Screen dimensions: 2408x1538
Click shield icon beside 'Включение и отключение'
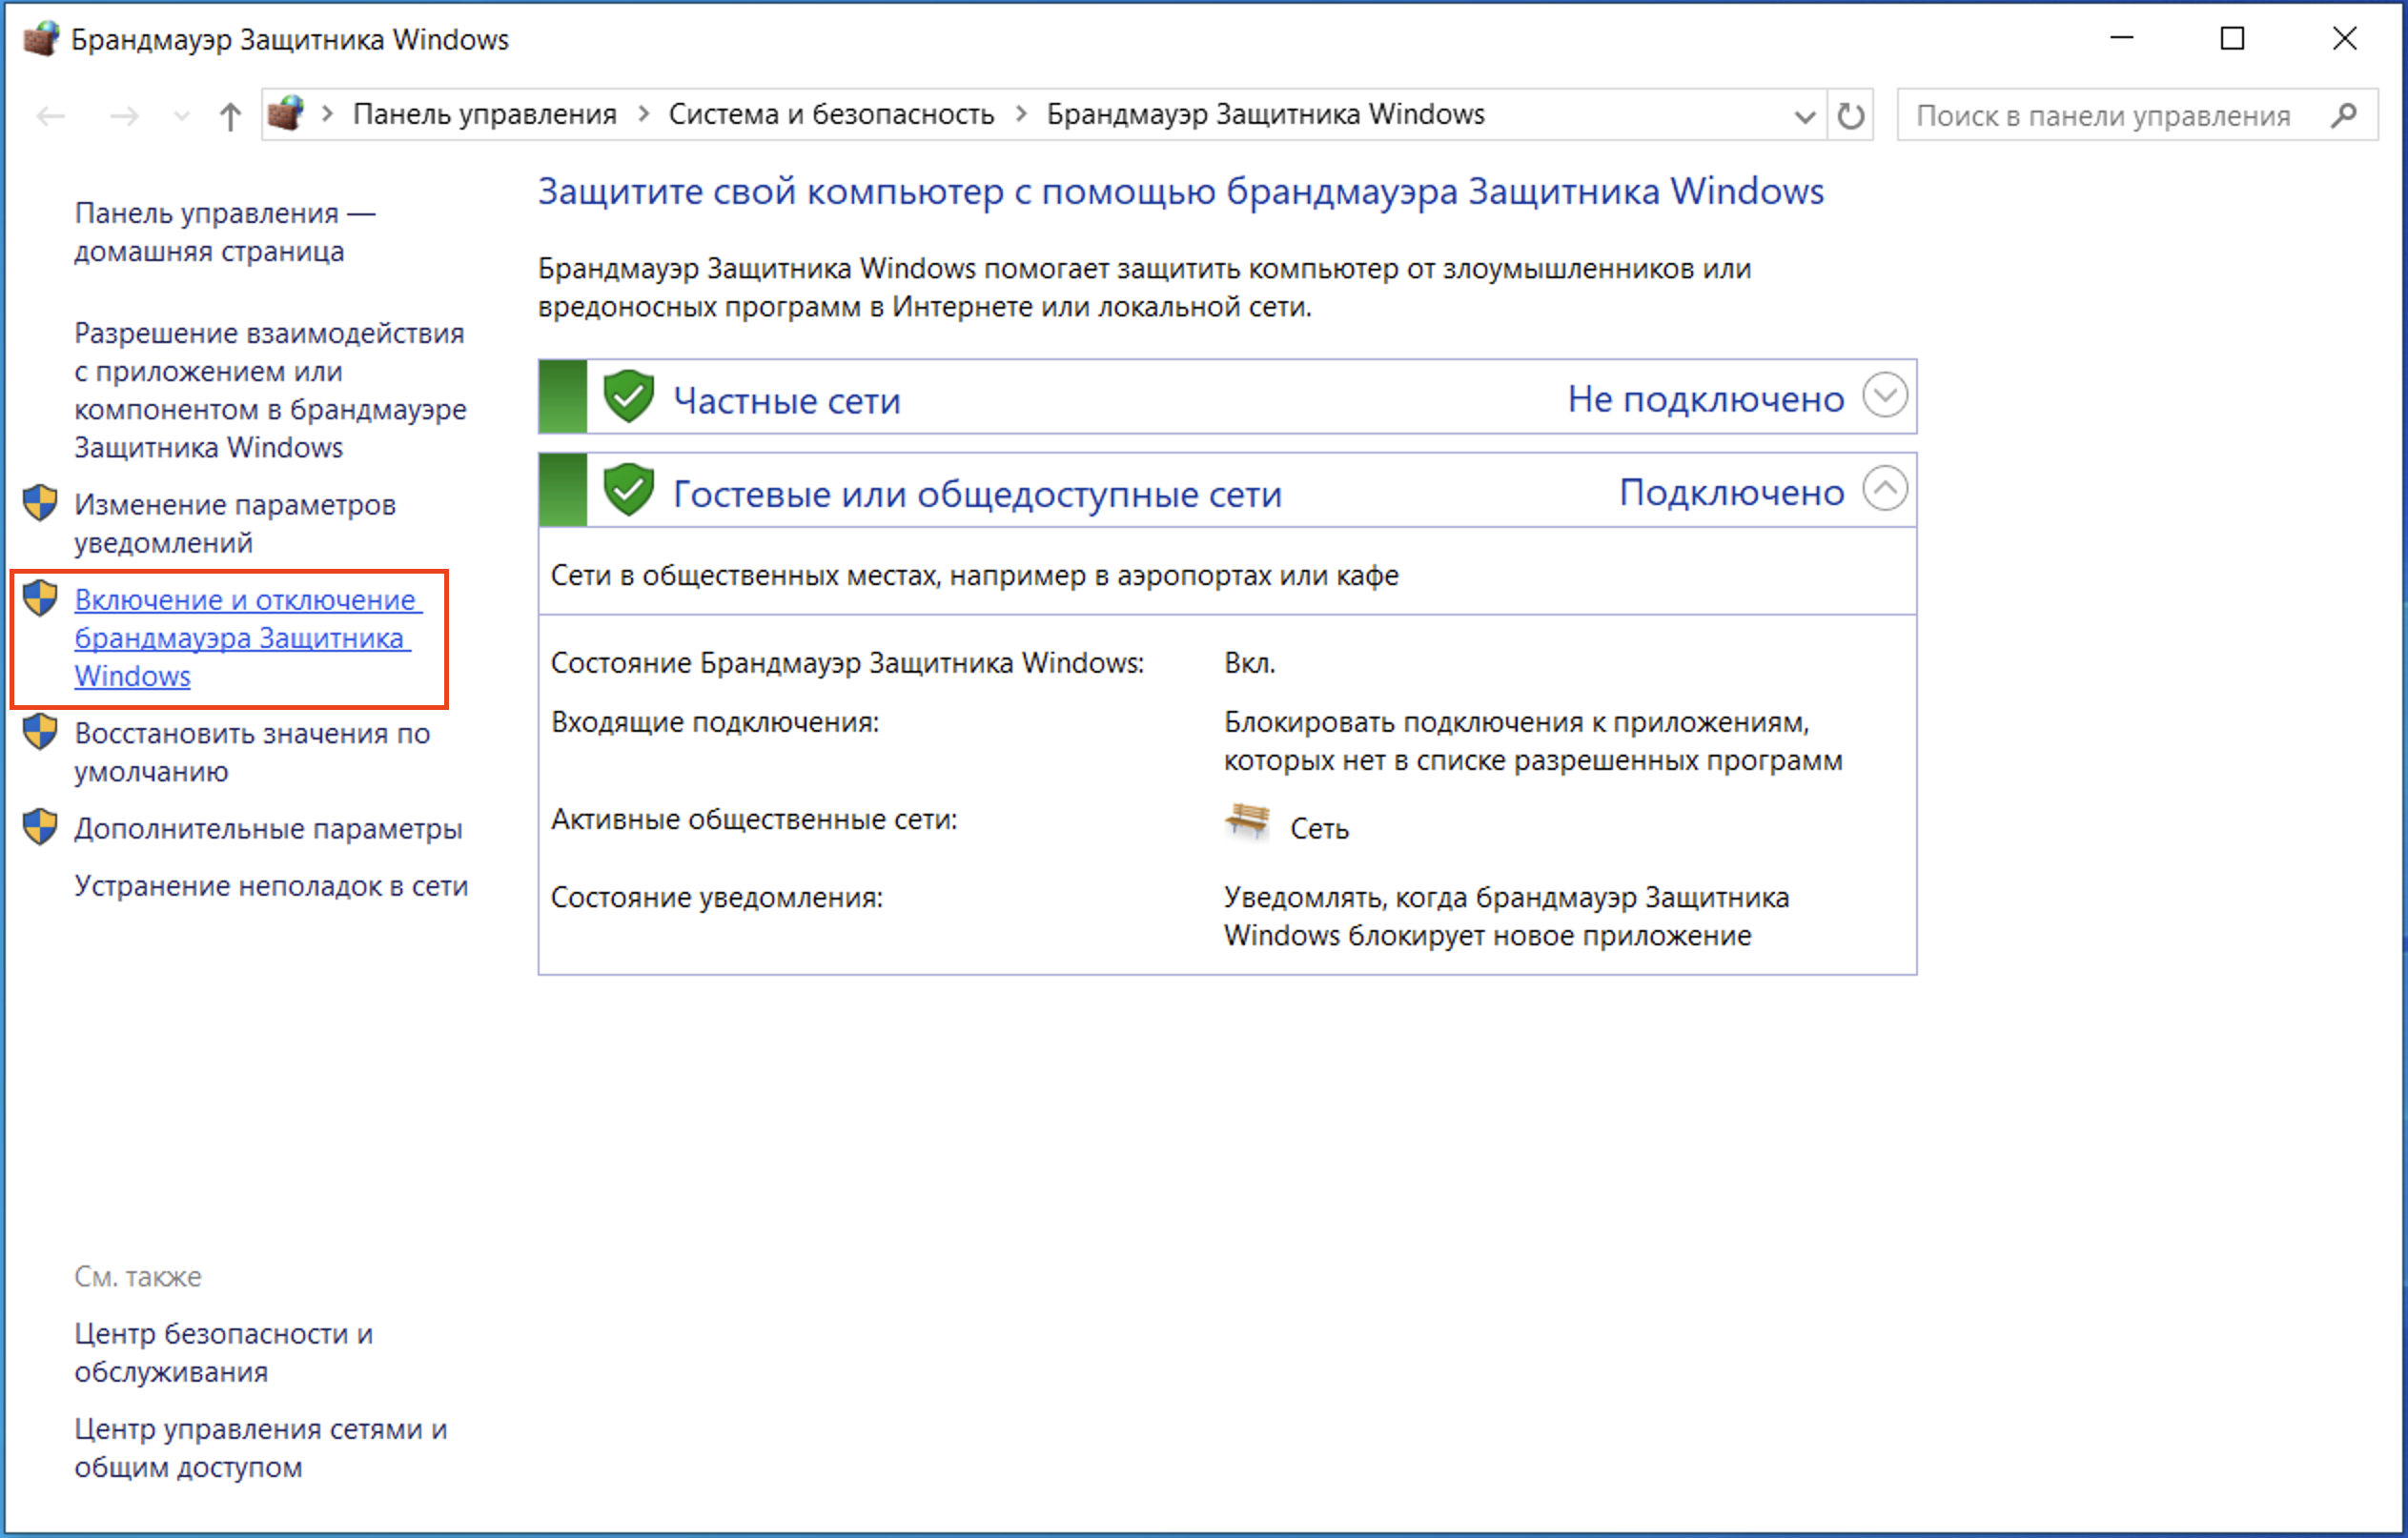(40, 597)
